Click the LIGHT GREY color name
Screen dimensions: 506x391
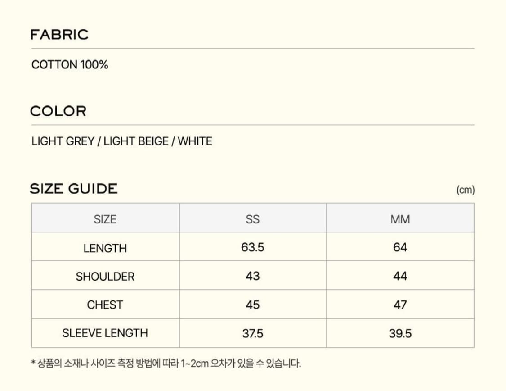[63, 141]
